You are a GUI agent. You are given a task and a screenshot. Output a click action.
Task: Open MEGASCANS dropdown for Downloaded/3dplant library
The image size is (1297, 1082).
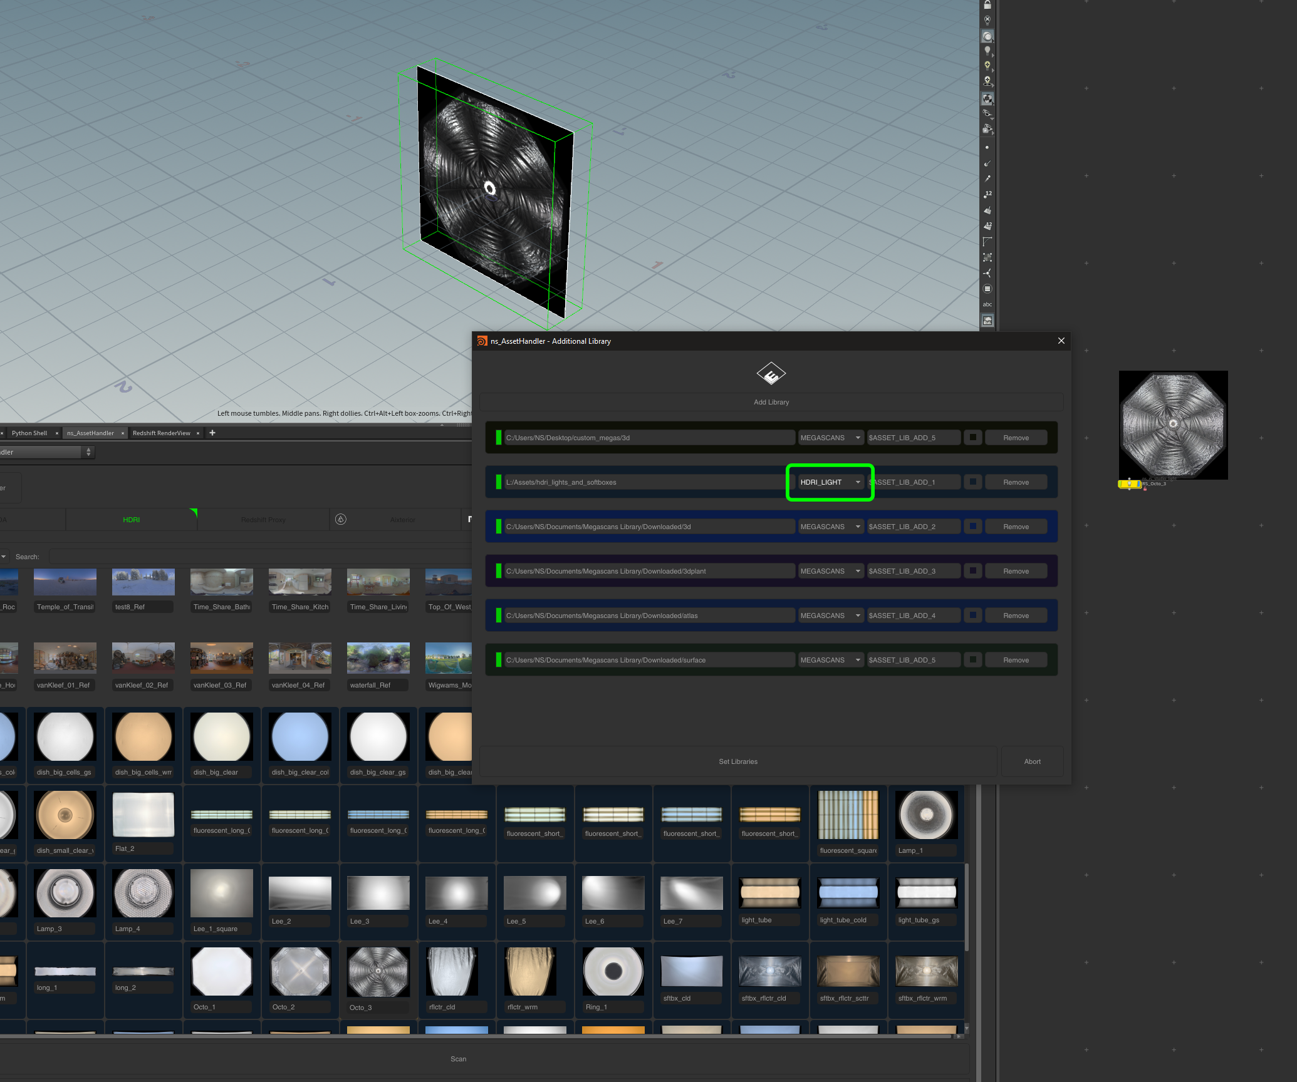(x=830, y=571)
